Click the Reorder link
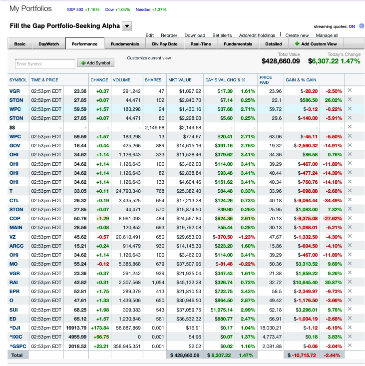This screenshot has width=365, height=366. (169, 35)
